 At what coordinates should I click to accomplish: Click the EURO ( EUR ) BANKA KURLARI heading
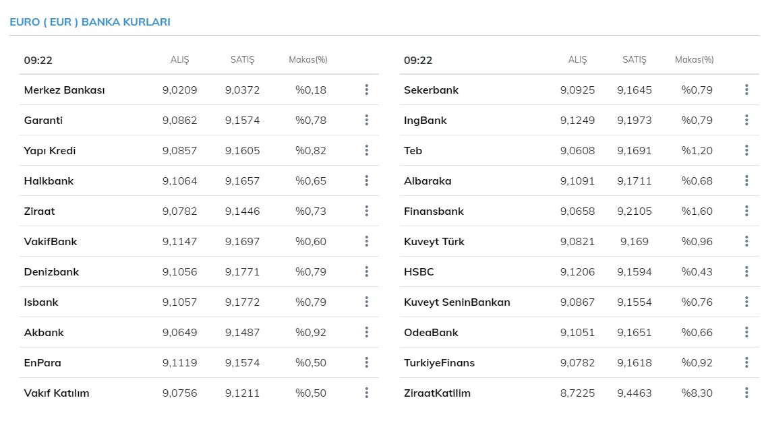tap(90, 22)
